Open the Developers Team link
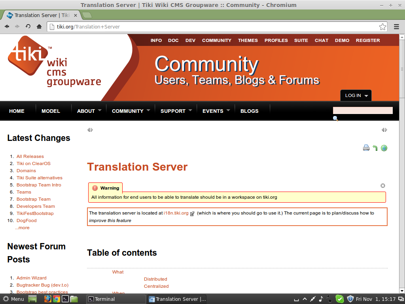Screen dimensions: 405x304 click(x=36, y=206)
